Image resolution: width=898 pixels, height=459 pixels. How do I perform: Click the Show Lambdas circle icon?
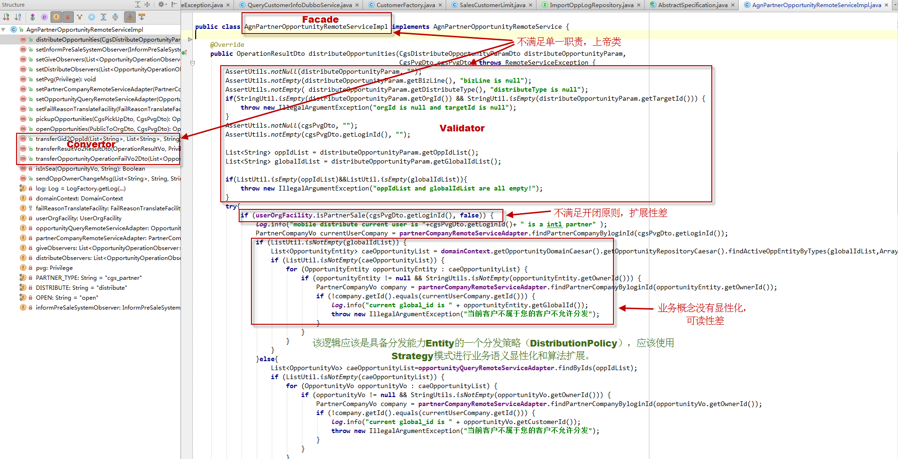[x=91, y=17]
